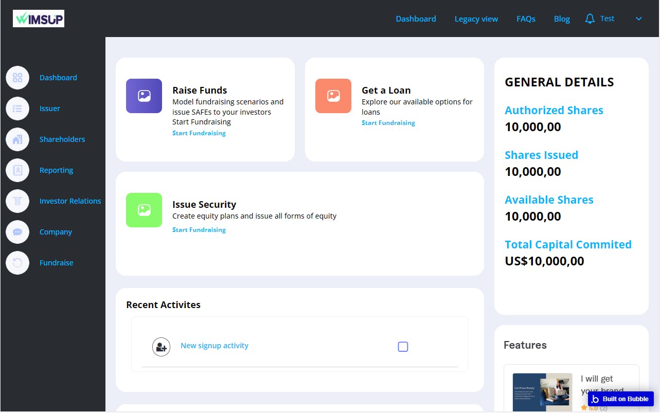Viewport: 660px width, 413px height.
Task: Open Dashboard in top navigation
Action: (416, 19)
